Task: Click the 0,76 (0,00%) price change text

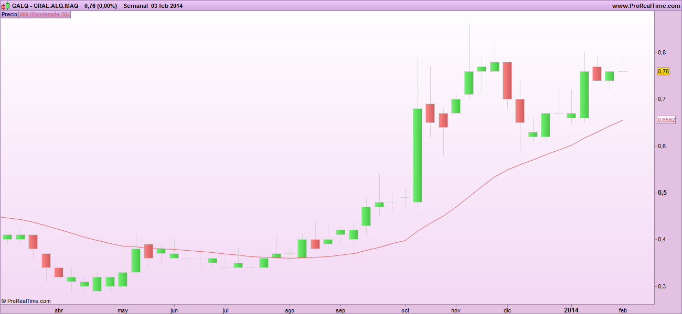Action: (101, 6)
